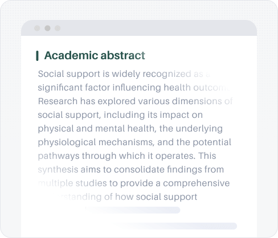Viewport: 278px width, 238px height.
Task: Click the third light dot in title bar
Action: tap(58, 28)
